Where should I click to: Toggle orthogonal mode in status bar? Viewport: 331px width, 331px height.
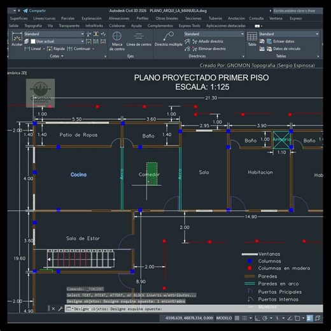pos(257,318)
